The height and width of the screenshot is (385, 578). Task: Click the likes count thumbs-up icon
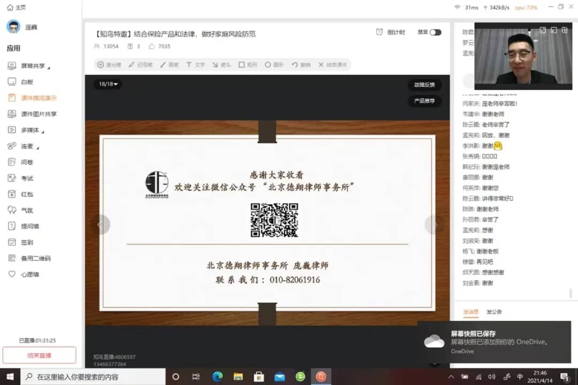[151, 46]
